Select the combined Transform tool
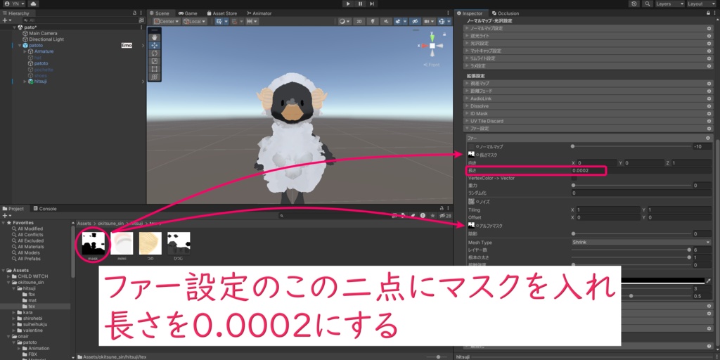The image size is (720, 360). pos(154,77)
